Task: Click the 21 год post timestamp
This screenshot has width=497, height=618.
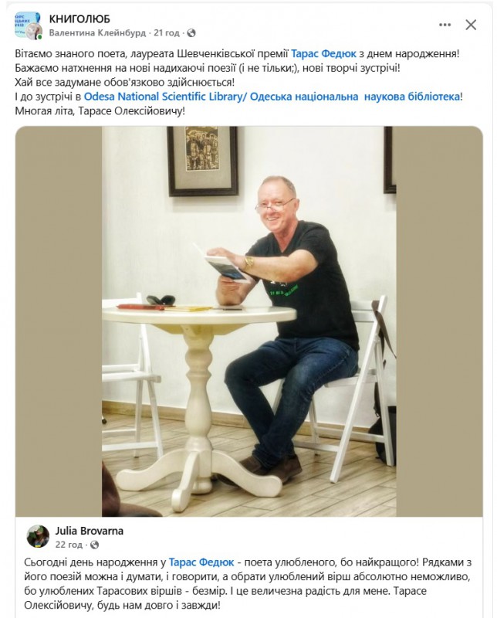Action: [x=167, y=33]
